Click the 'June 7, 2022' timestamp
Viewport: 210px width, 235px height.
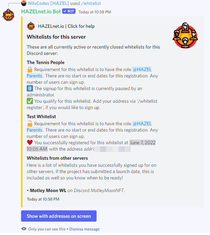pos(143,142)
